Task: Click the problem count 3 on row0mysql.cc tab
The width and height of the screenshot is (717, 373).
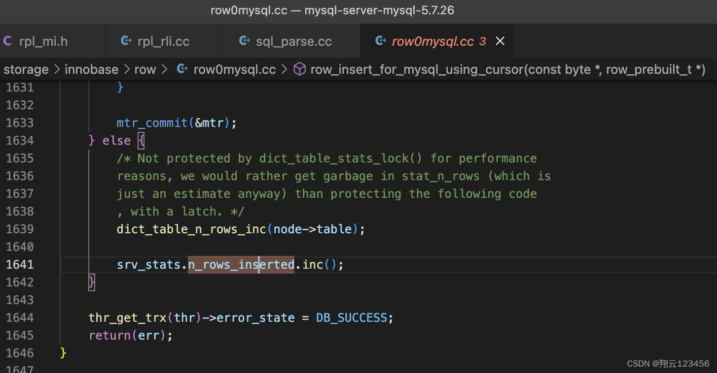Action: tap(482, 41)
